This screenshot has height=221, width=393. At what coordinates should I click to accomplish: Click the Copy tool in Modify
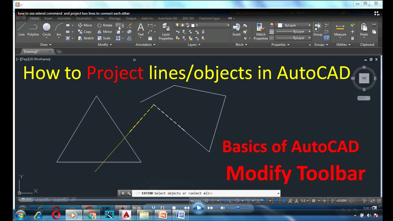coord(84,32)
